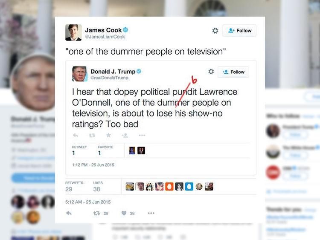The image size is (320, 240).
Task: Click reply arrow inside quoted Trump tweet
Action: (75, 135)
